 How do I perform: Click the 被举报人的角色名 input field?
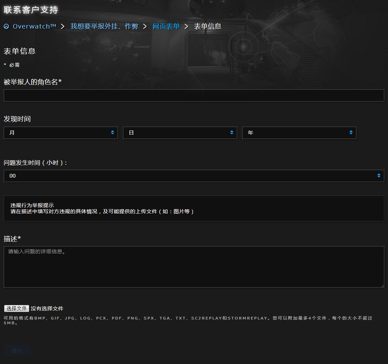tap(194, 95)
